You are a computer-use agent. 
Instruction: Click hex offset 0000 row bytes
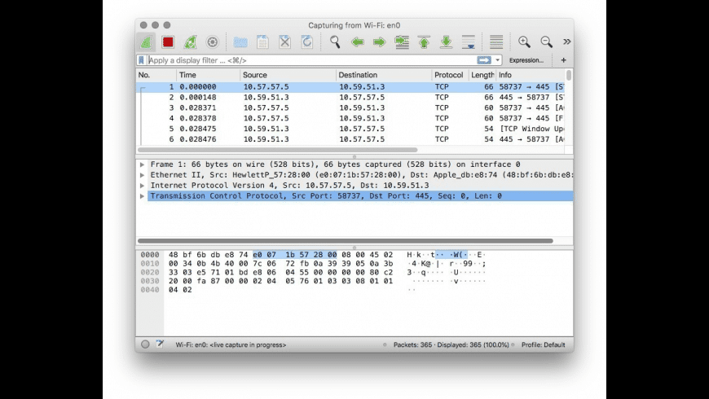pos(281,255)
